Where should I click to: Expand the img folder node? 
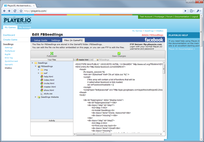coord(39,70)
